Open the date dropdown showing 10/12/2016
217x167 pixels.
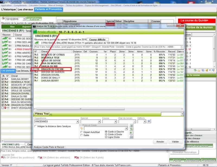click(x=24, y=19)
